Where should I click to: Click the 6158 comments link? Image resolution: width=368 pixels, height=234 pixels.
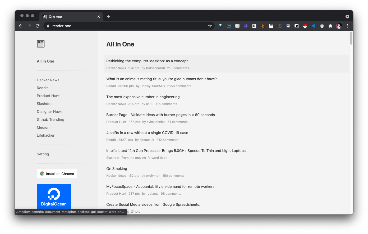click(x=179, y=86)
